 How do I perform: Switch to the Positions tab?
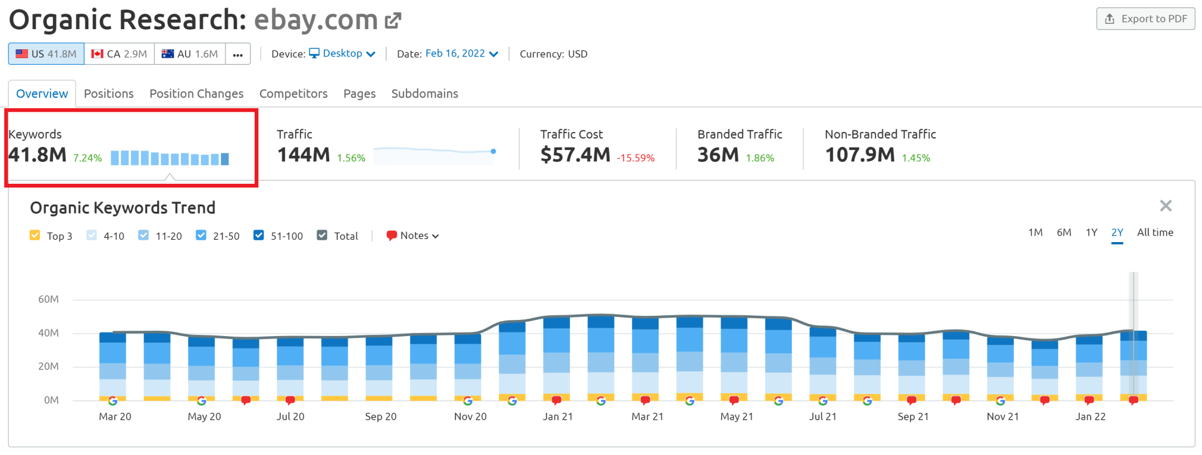[108, 93]
